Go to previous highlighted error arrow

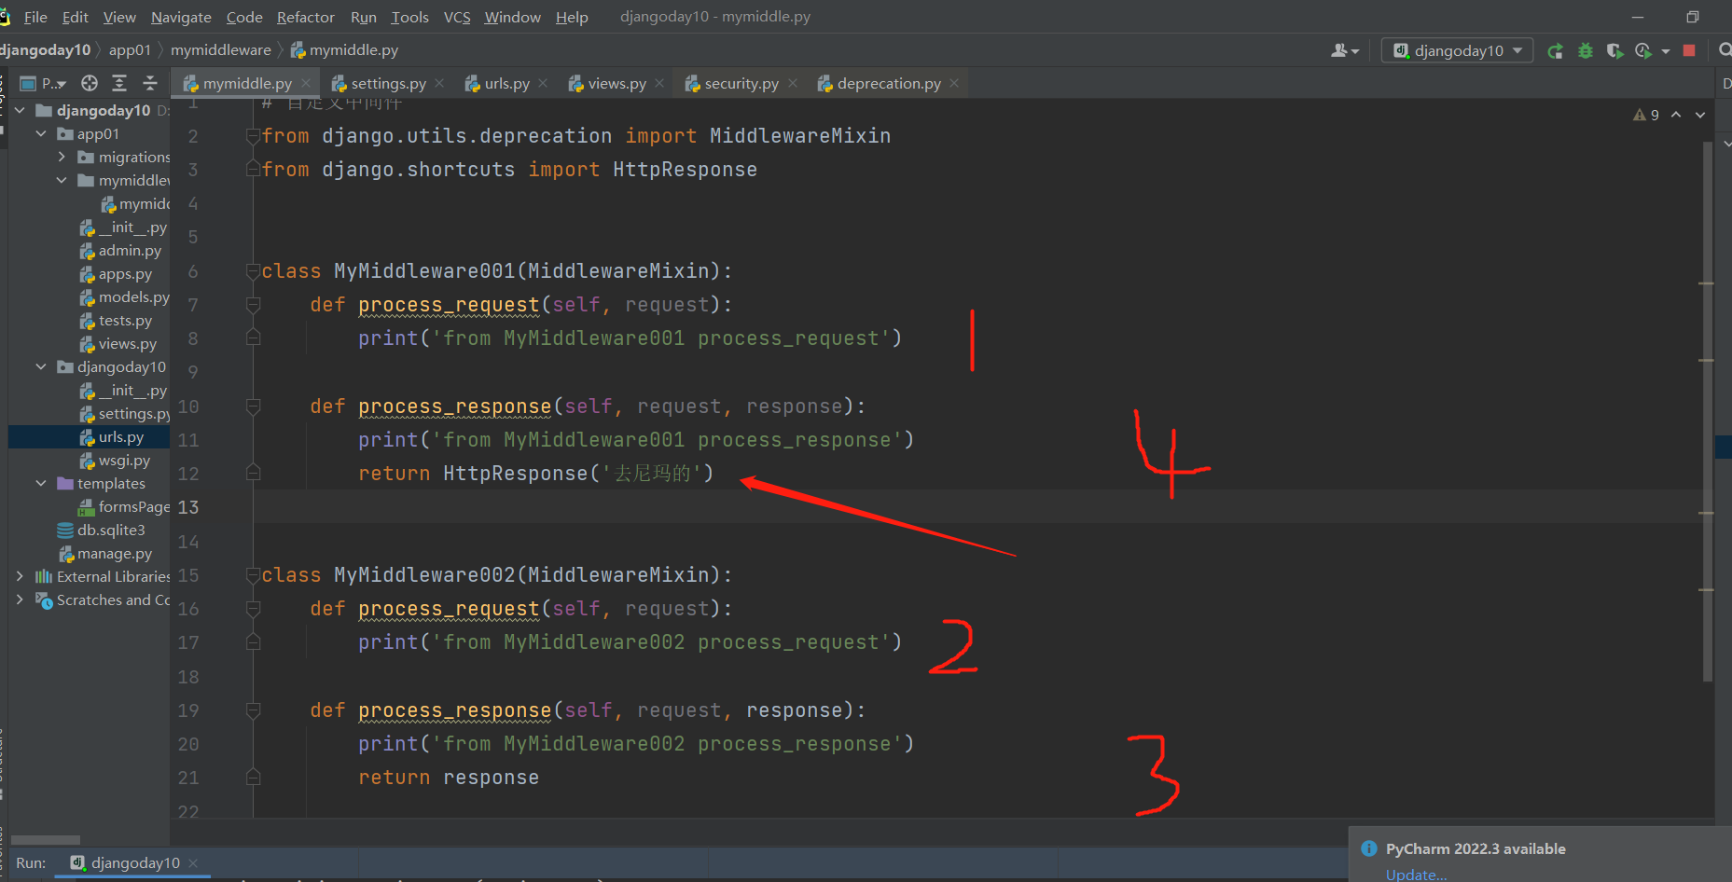[x=1676, y=115]
